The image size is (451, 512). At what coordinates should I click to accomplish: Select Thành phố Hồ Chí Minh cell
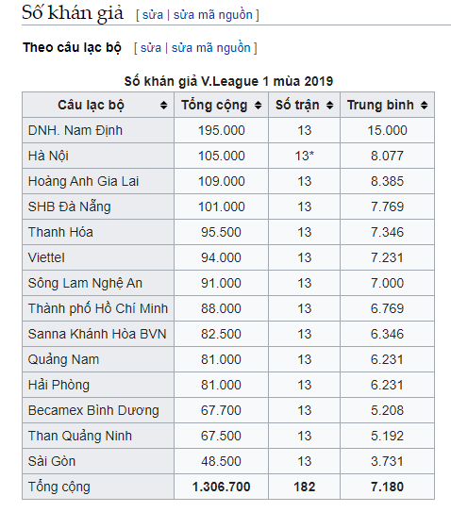click(98, 308)
